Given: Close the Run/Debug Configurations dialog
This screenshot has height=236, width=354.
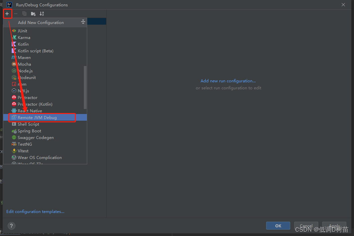Looking at the screenshot, I should pos(343,5).
